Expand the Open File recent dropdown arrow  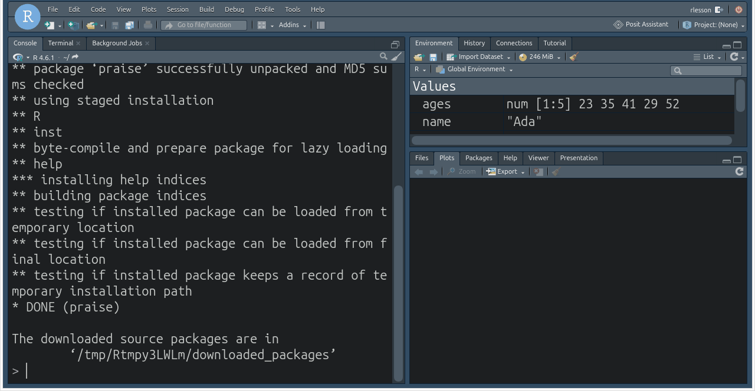click(101, 26)
